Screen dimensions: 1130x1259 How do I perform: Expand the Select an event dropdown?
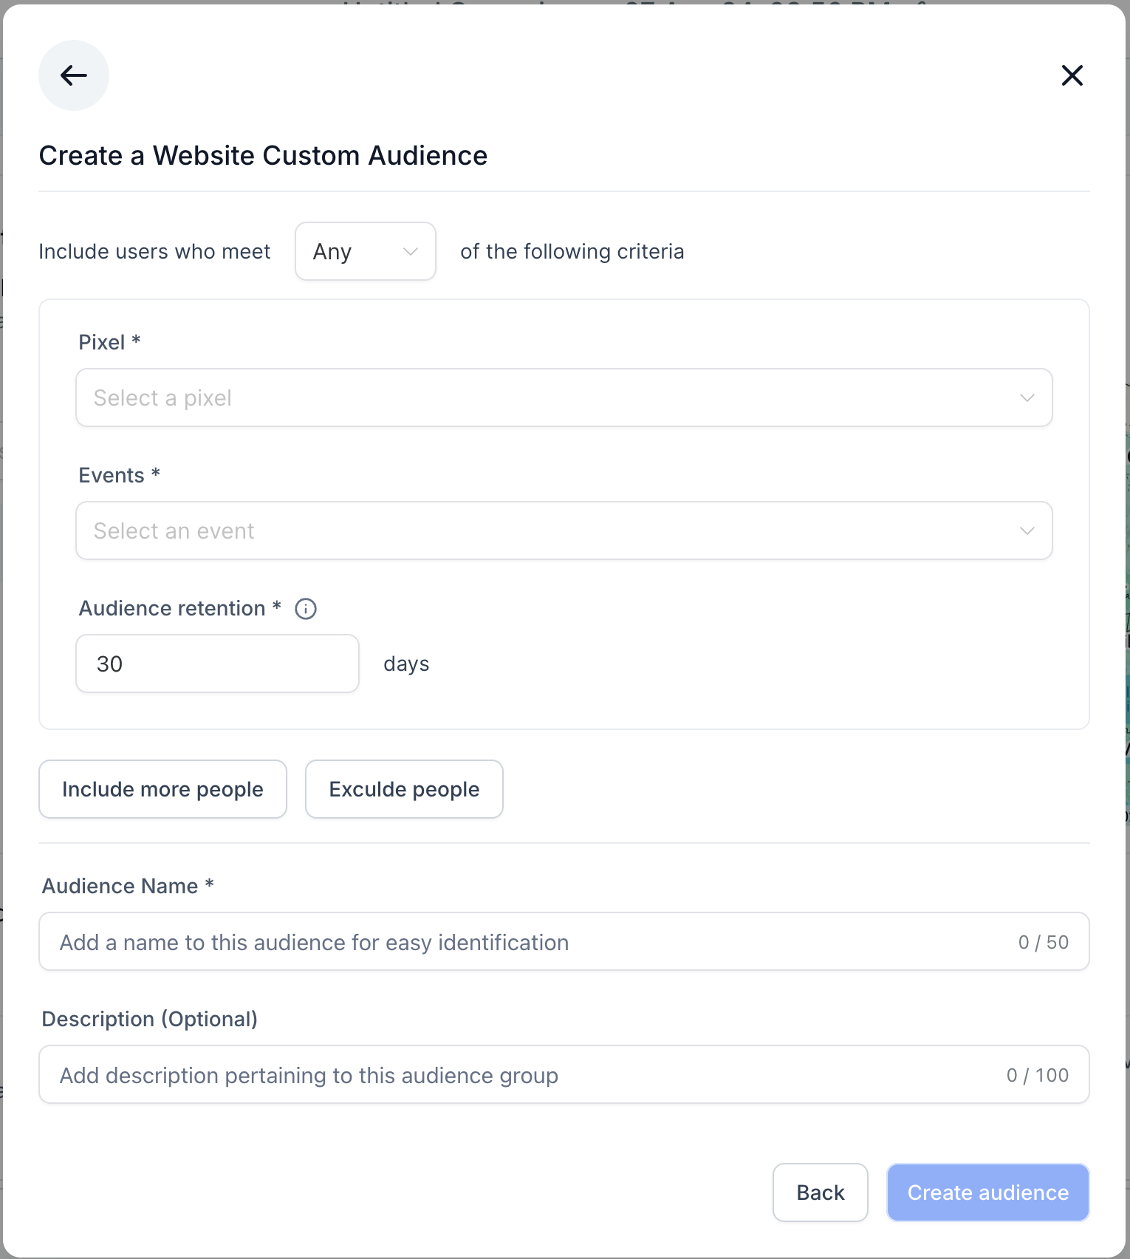pos(547,531)
